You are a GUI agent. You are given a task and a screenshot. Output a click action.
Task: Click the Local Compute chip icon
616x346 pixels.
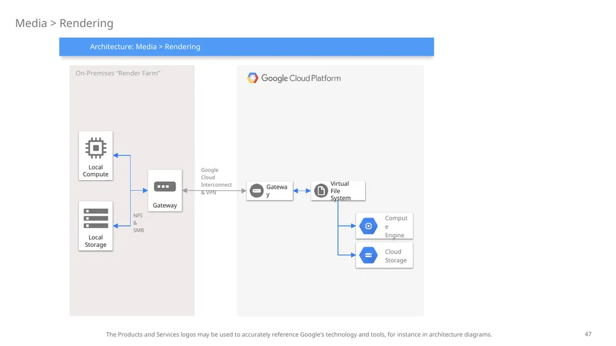[96, 148]
